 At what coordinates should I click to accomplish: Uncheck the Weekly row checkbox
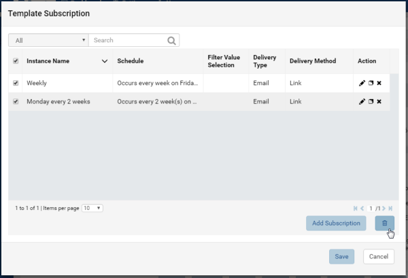(x=16, y=83)
